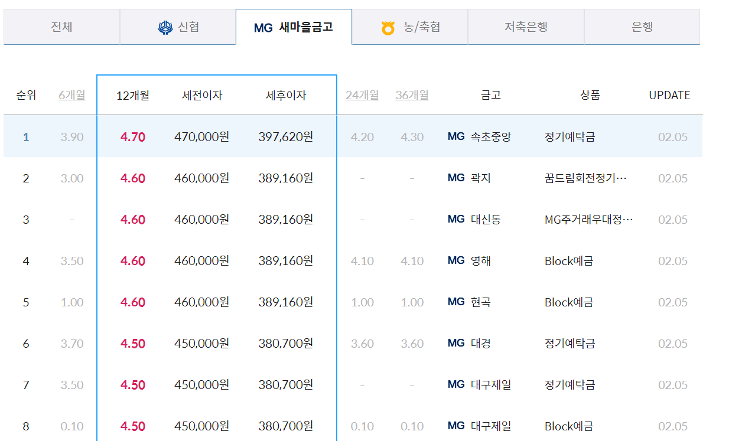This screenshot has width=729, height=441.
Task: Click the 4.30 36-month rate
Action: pyautogui.click(x=412, y=137)
